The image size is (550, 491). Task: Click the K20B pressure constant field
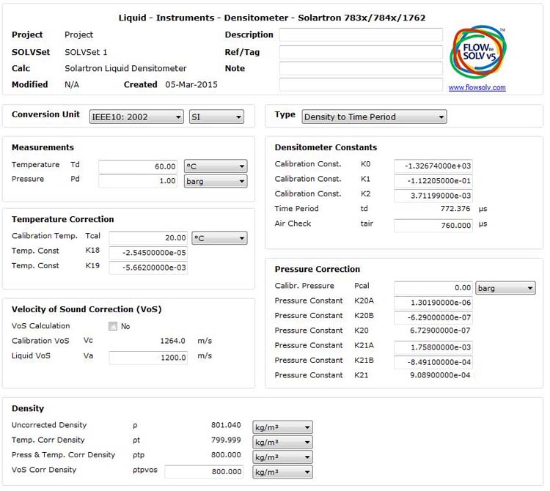click(x=433, y=318)
